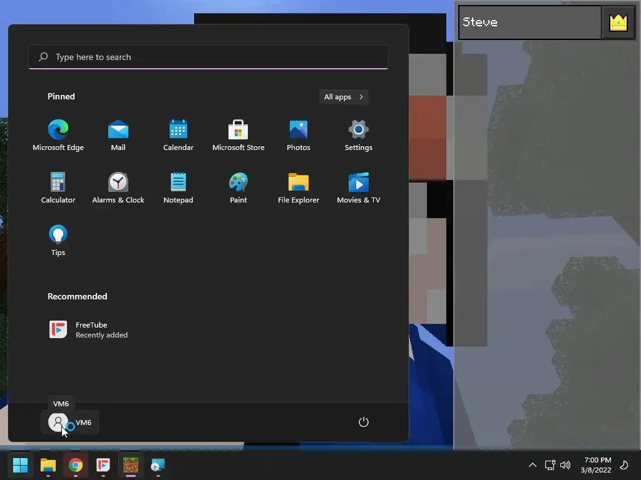641x480 pixels.
Task: Open the Tips app
Action: pos(58,241)
